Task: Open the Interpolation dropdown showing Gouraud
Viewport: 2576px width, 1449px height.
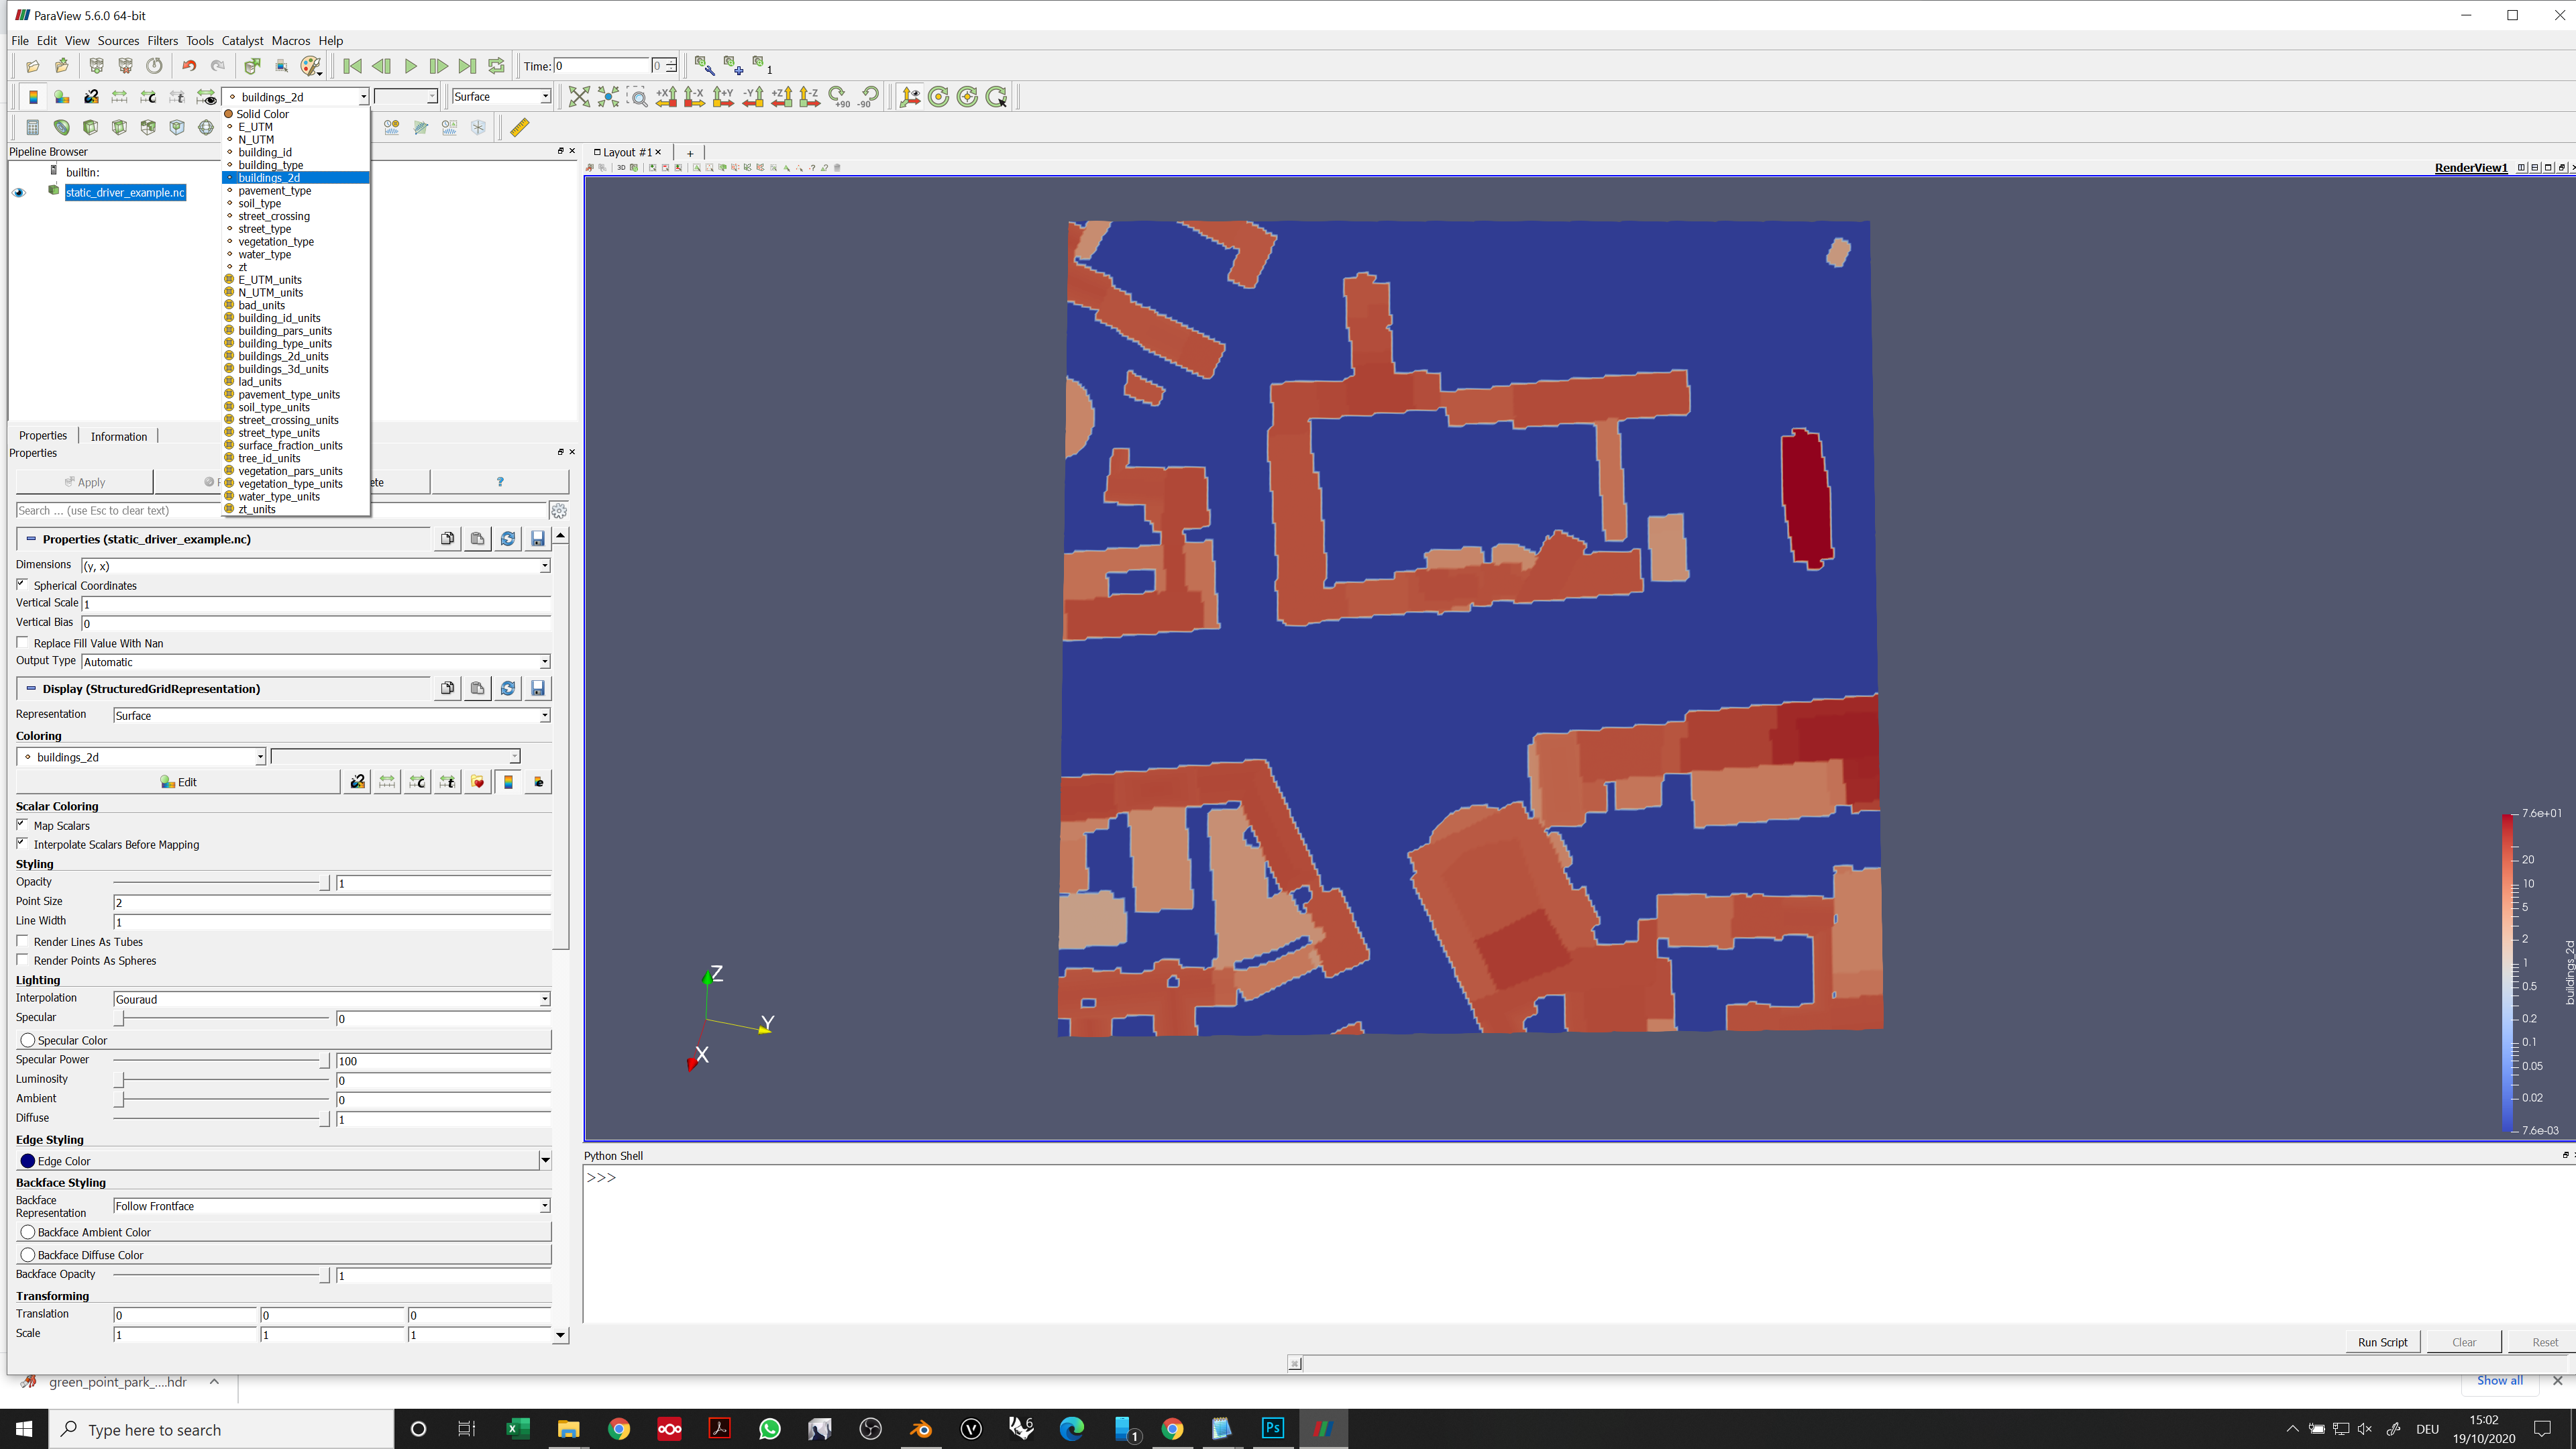Action: pos(330,999)
